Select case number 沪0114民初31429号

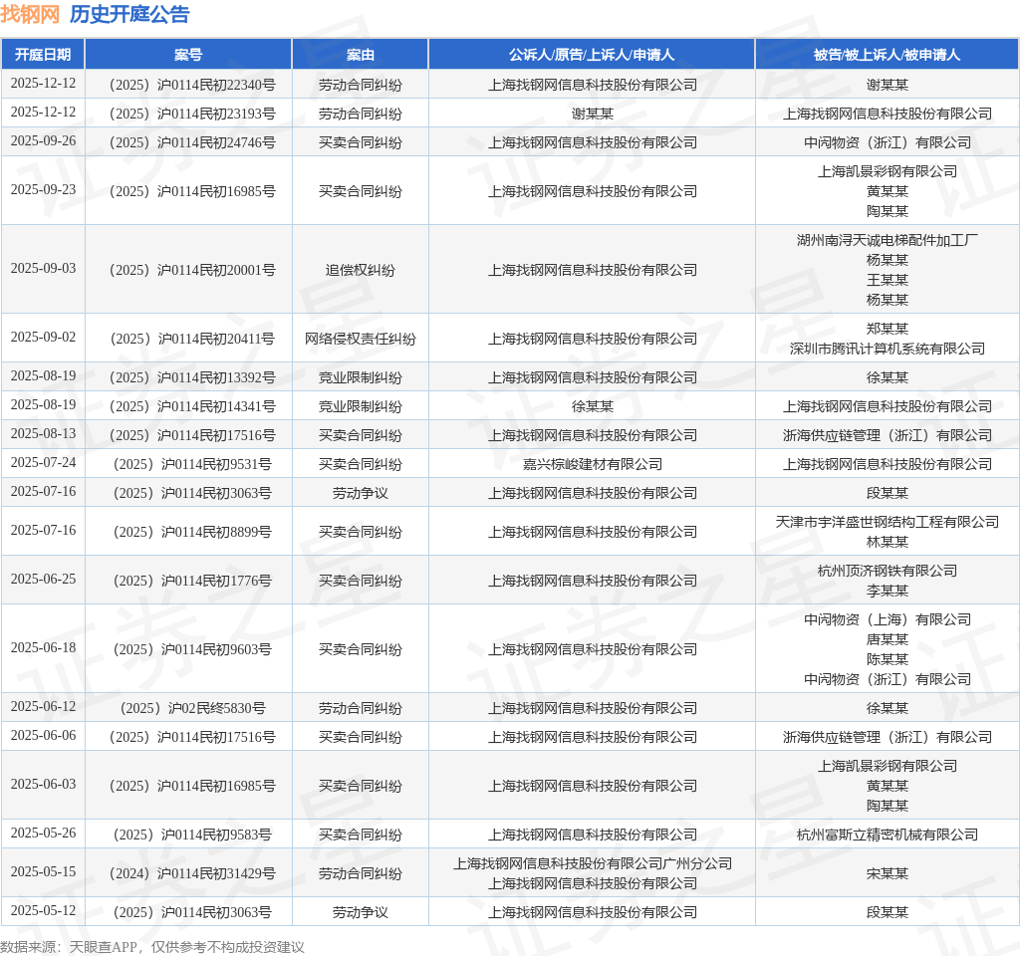coord(192,873)
